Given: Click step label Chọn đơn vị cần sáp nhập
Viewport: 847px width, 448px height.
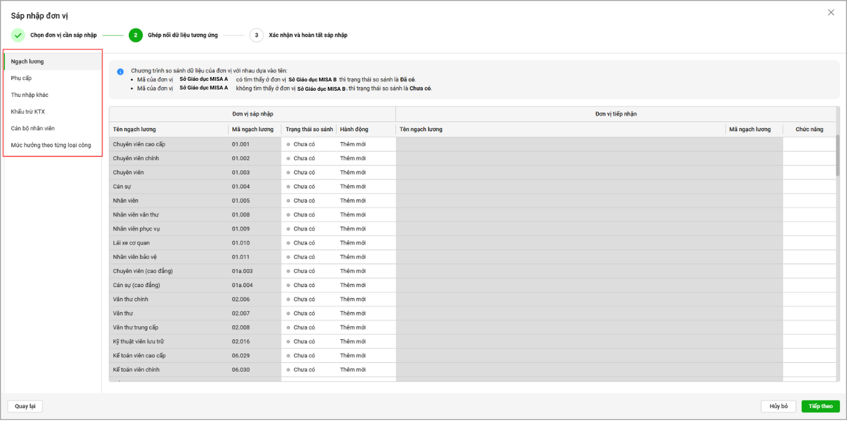Looking at the screenshot, I should tap(63, 35).
